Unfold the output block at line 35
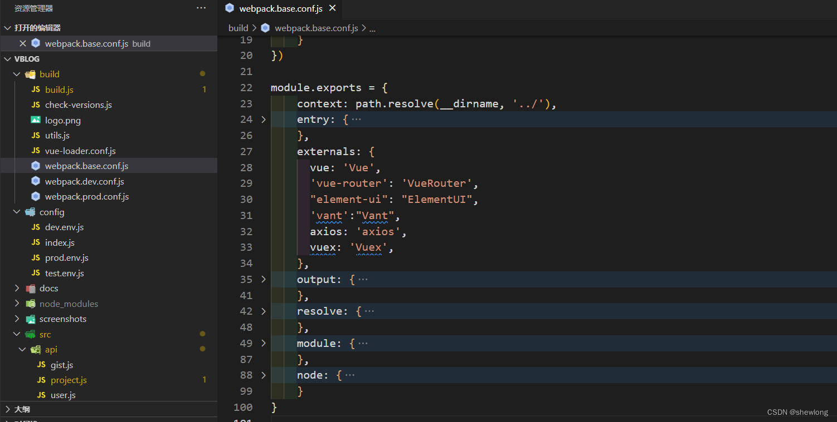The height and width of the screenshot is (422, 837). (264, 279)
